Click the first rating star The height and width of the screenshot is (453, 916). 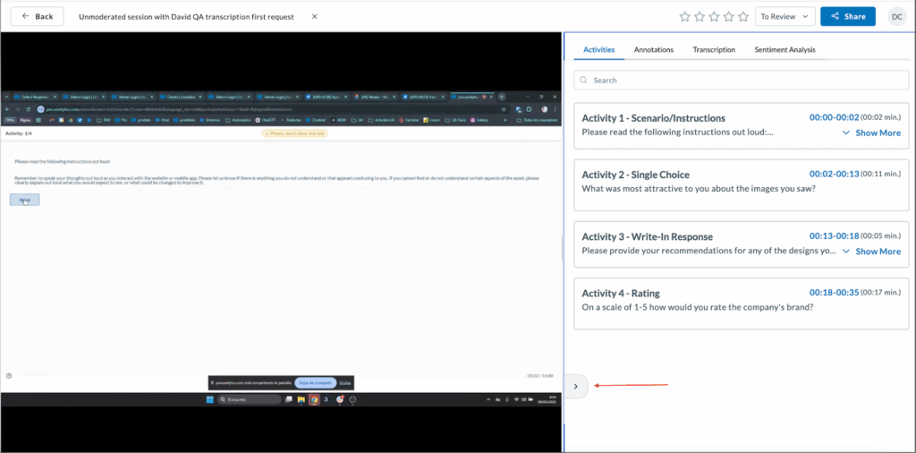pos(685,17)
